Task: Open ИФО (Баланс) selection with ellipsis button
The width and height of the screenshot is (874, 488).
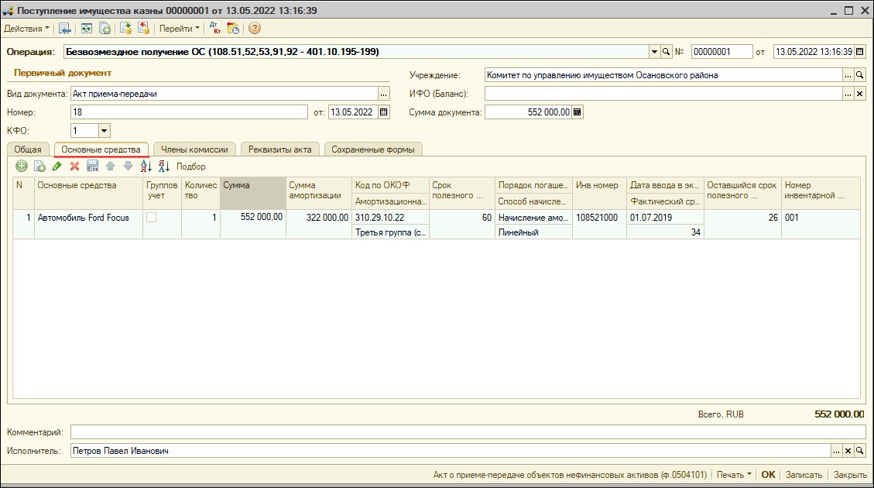Action: click(x=848, y=95)
